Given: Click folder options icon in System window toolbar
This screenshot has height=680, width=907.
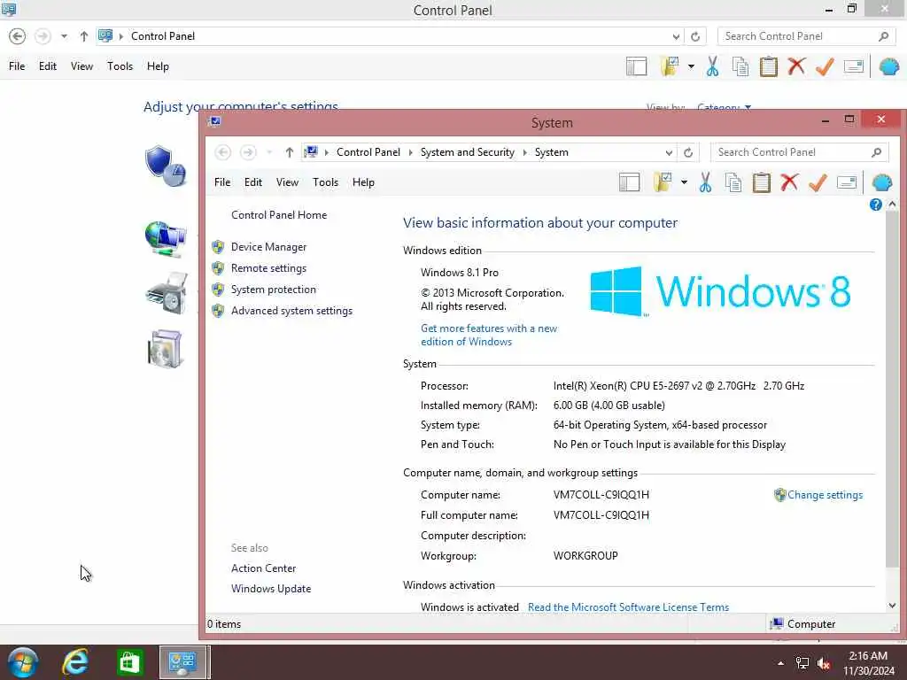Looking at the screenshot, I should [663, 182].
